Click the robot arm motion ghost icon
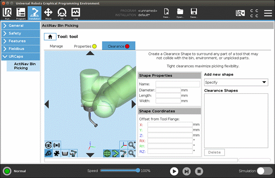Screen dimensions: 275x178 (x=124, y=153)
